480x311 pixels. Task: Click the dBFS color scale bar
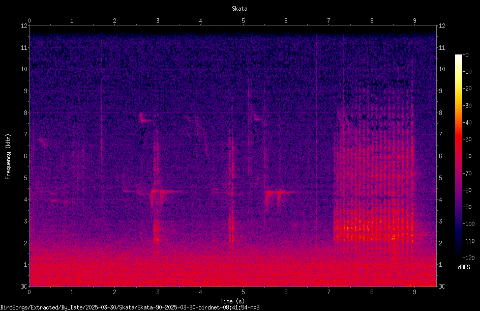pyautogui.click(x=458, y=156)
